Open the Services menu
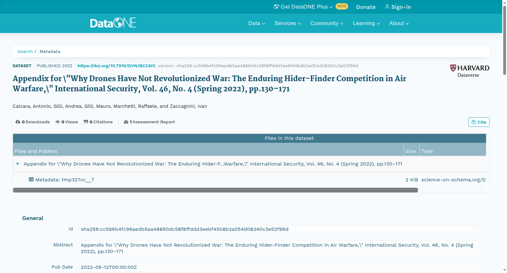 click(288, 23)
